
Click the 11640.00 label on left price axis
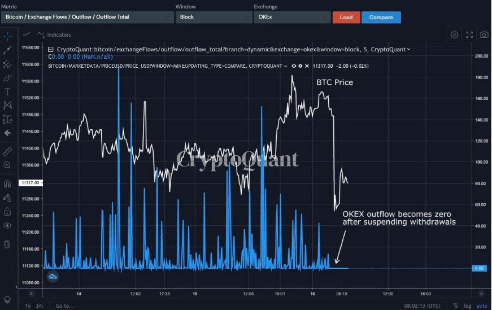click(31, 47)
